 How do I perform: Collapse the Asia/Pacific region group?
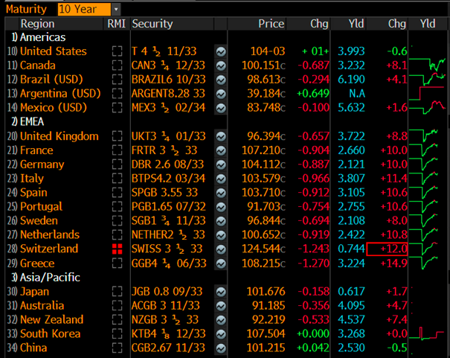[45, 278]
